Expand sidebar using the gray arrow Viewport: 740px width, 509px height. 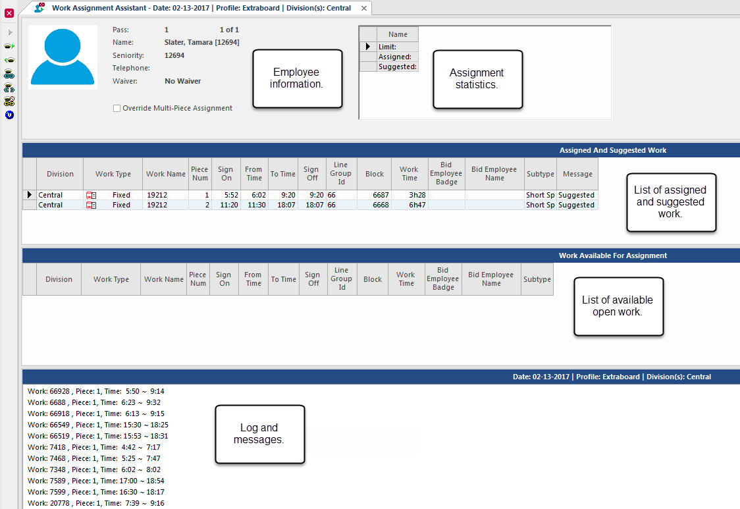coord(10,32)
